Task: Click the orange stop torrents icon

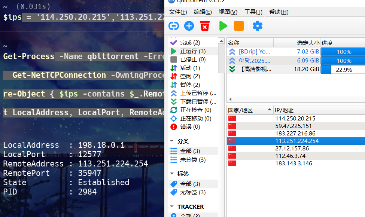Action: pos(238,26)
